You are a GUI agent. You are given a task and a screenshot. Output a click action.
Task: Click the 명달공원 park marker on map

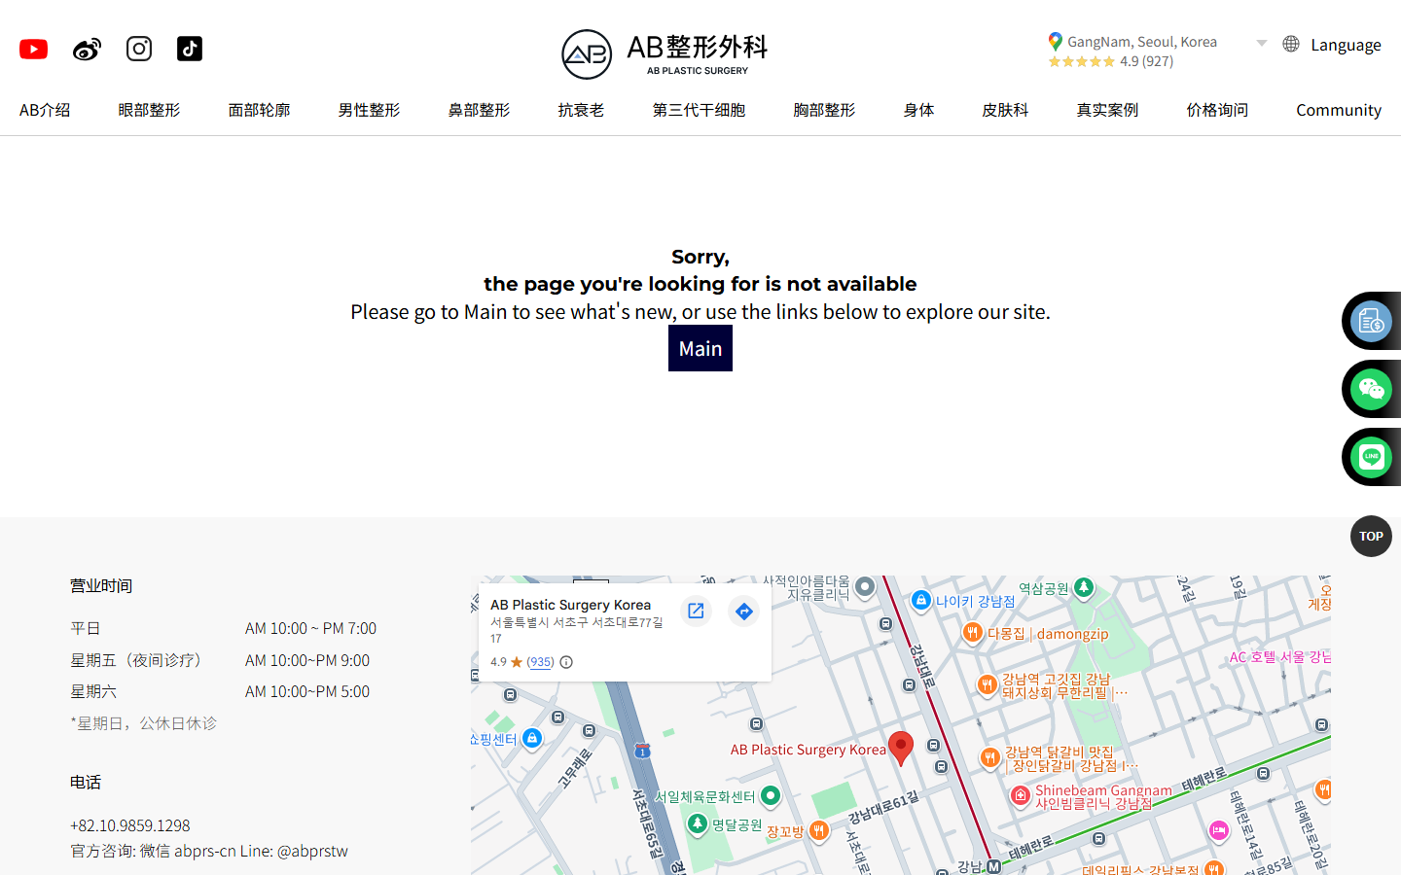point(698,824)
